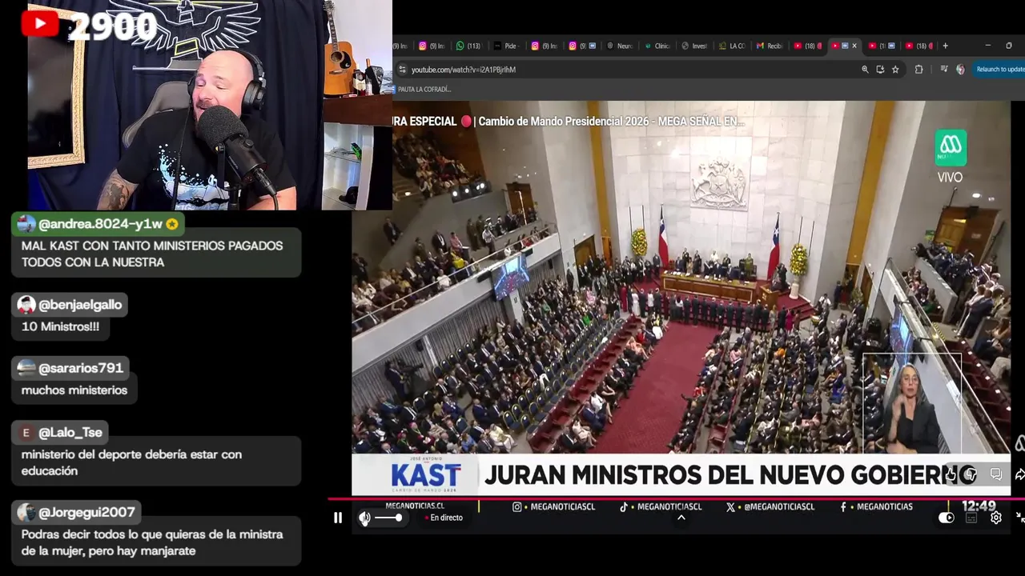Click the member badge beside @andrea.8024-y1w
The image size is (1025, 576).
[x=172, y=224]
